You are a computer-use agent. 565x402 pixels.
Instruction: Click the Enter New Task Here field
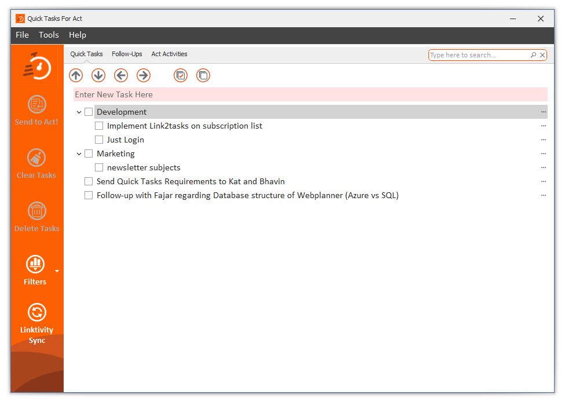click(311, 94)
